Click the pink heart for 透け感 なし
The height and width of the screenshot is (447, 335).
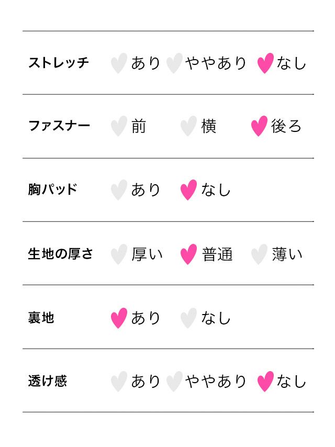(266, 382)
